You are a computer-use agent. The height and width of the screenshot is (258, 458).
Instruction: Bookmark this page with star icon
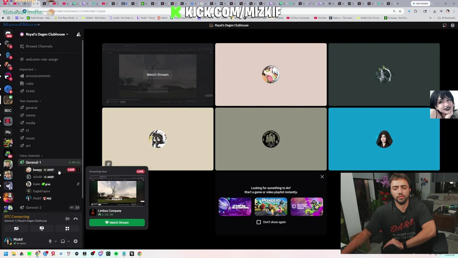(400, 11)
